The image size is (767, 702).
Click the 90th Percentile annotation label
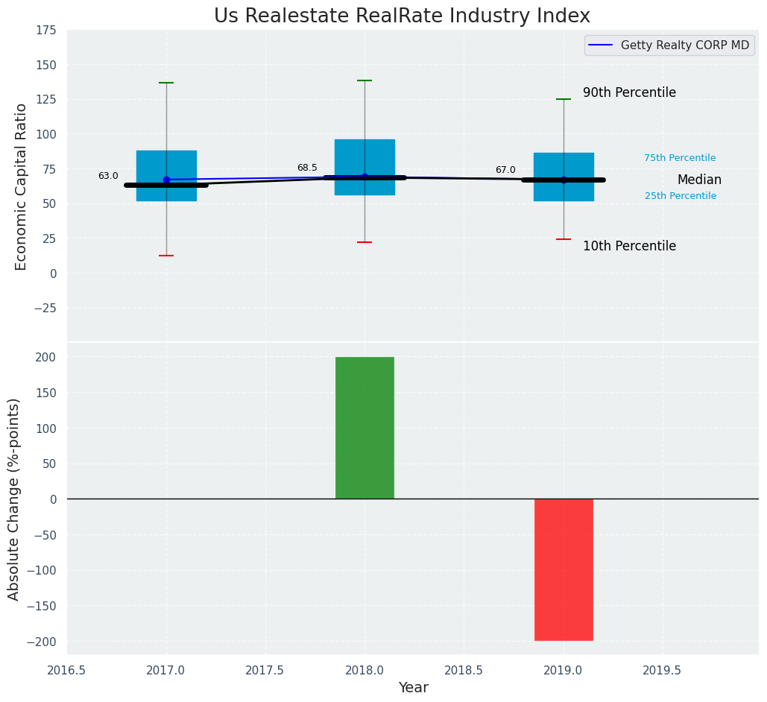coord(629,93)
